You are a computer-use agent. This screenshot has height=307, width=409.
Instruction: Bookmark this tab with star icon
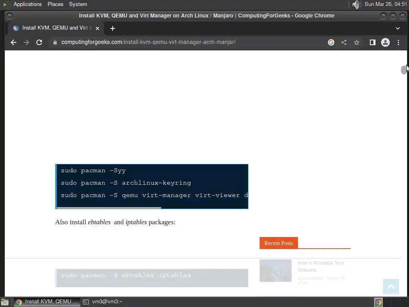357,42
